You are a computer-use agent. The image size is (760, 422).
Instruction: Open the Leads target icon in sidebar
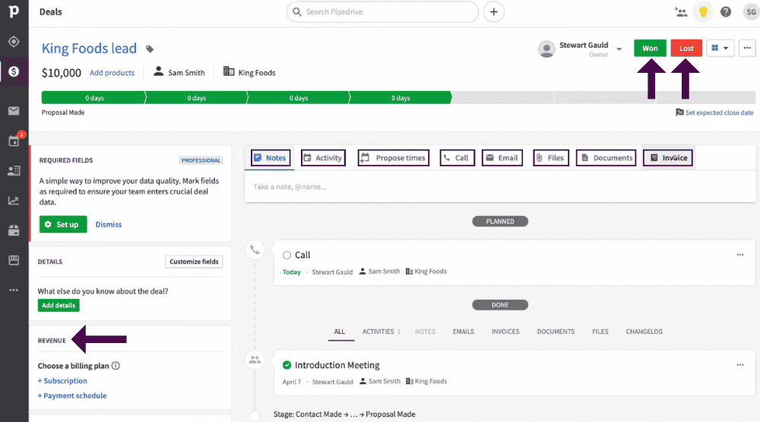(14, 42)
